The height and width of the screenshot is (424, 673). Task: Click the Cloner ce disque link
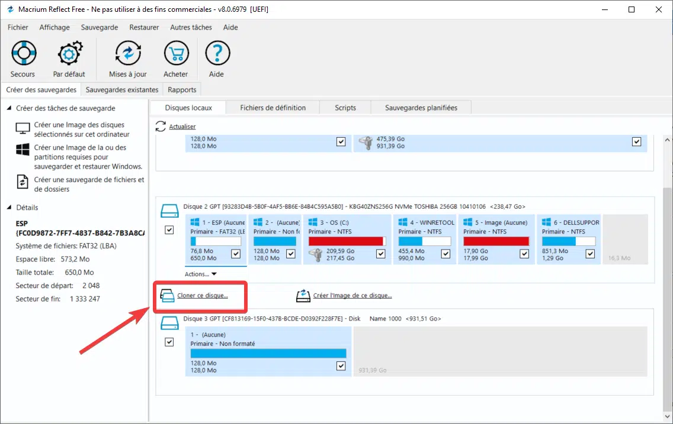(203, 296)
